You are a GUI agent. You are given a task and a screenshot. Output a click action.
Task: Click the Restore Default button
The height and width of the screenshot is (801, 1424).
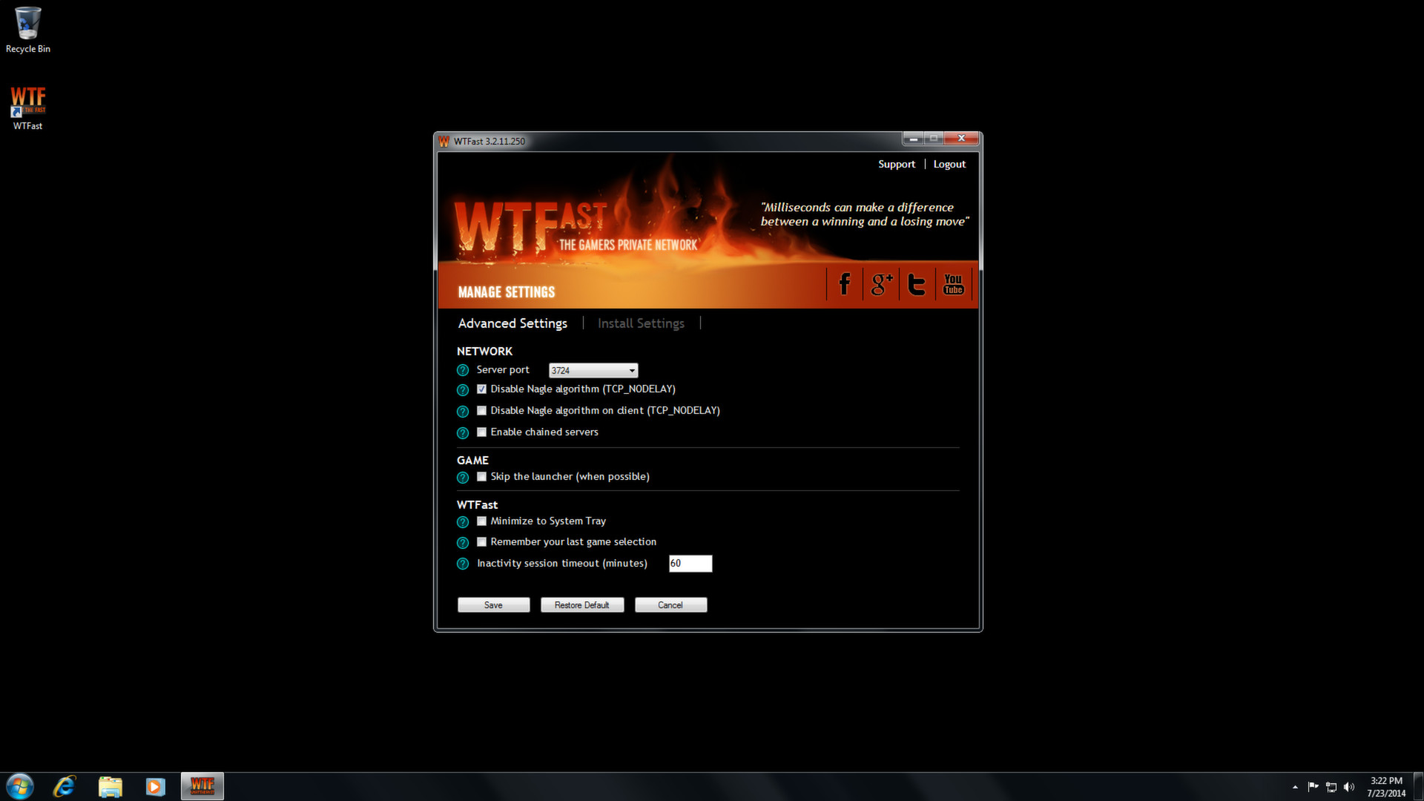582,604
